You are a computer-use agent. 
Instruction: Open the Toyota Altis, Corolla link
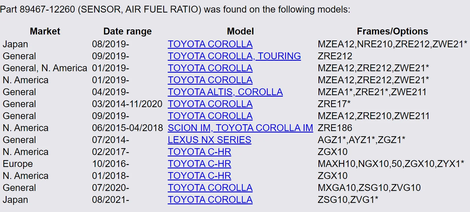point(225,92)
